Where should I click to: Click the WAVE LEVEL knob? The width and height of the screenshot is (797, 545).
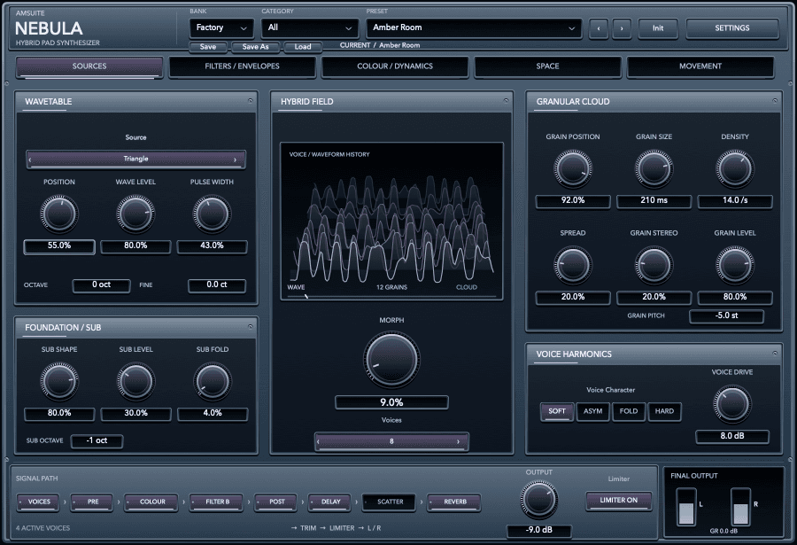[x=135, y=214]
